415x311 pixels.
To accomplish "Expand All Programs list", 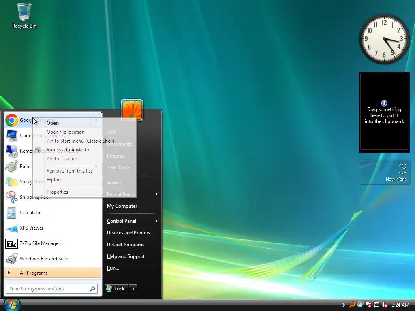I will click(53, 273).
